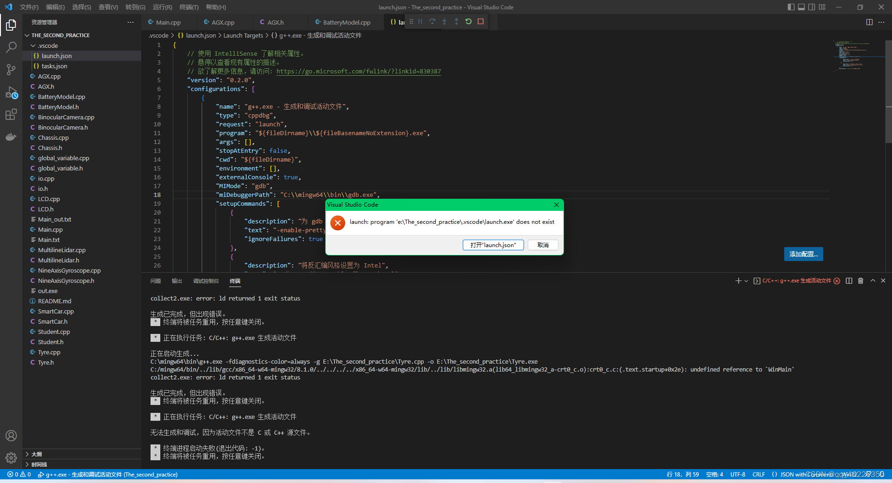
Task: Open the File menu
Action: click(29, 7)
